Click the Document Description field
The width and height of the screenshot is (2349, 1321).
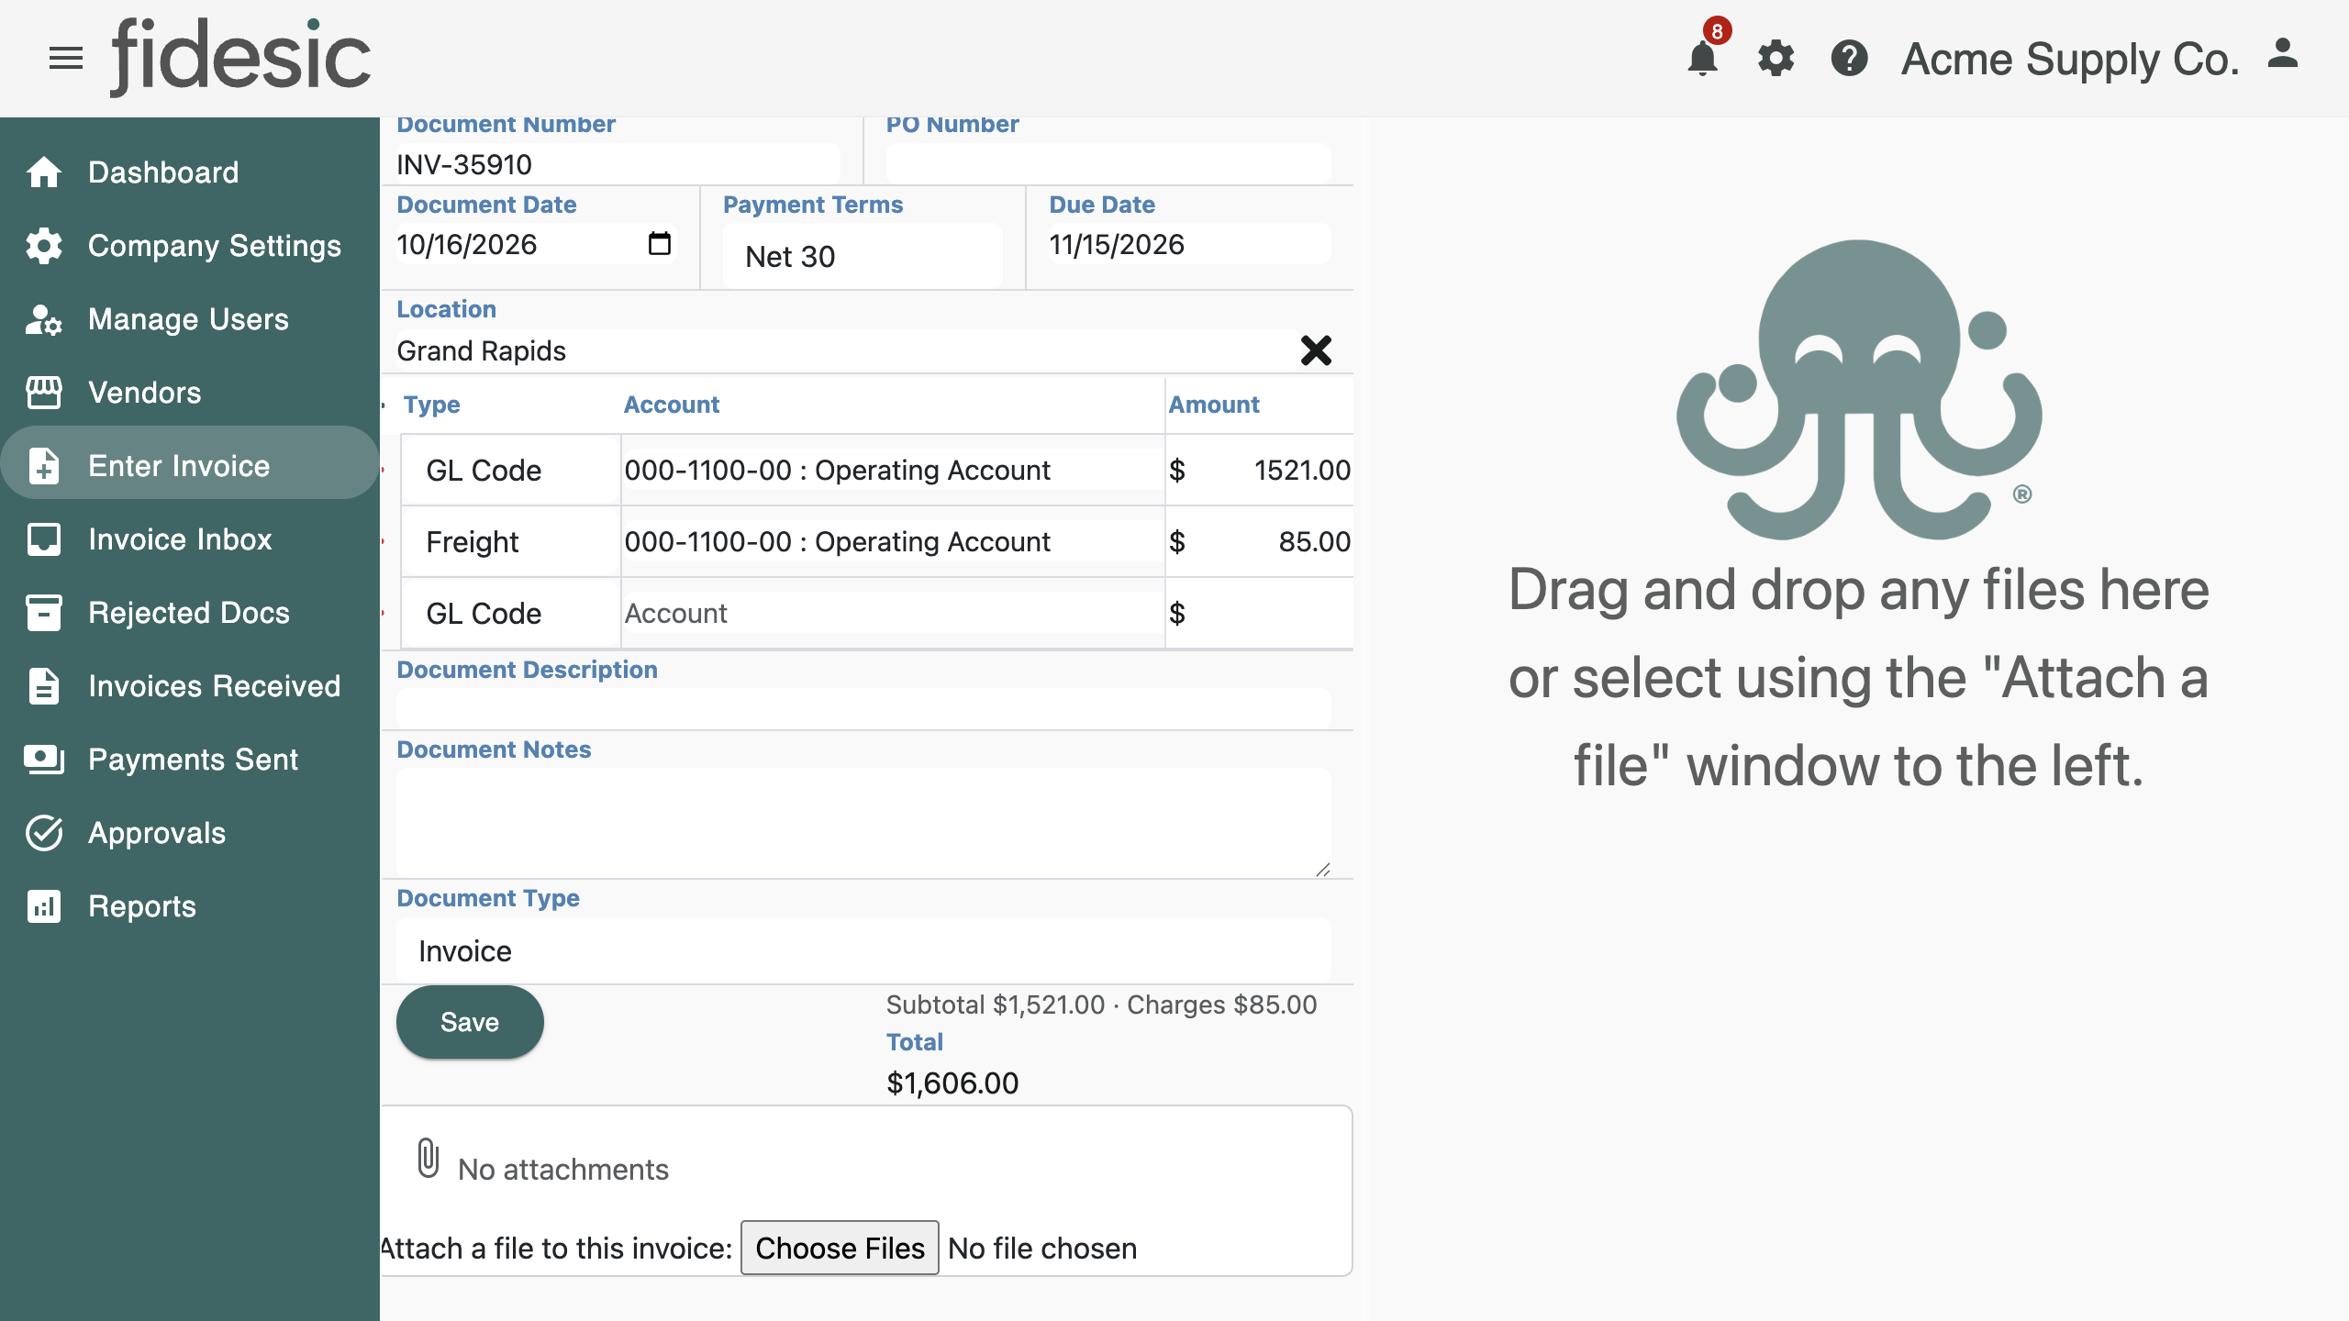tap(863, 708)
